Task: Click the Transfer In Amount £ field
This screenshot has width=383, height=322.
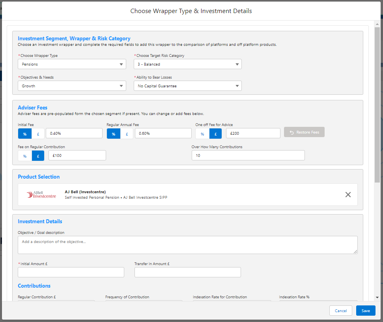Action: click(188, 272)
